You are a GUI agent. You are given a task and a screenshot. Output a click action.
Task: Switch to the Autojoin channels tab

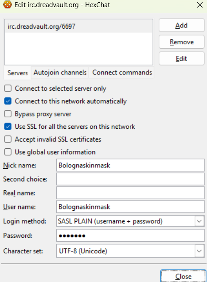point(60,73)
